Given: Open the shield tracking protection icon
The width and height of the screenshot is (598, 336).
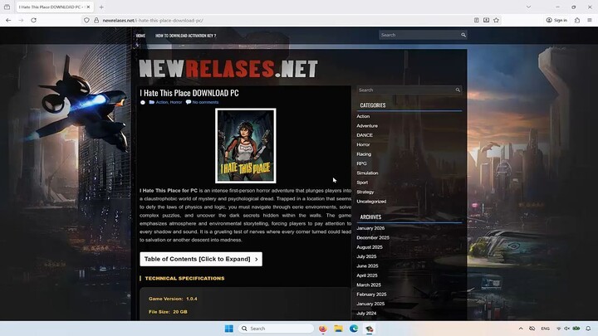Looking at the screenshot, I should [x=86, y=20].
